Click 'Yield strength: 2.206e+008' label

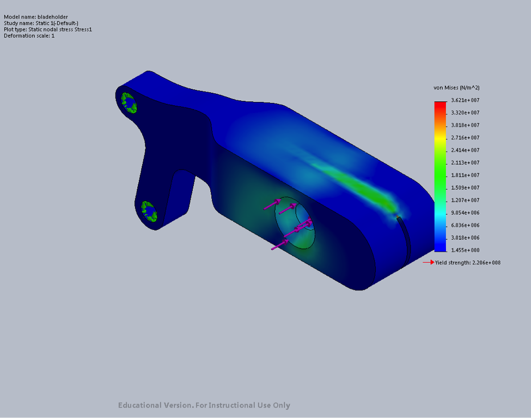point(468,263)
